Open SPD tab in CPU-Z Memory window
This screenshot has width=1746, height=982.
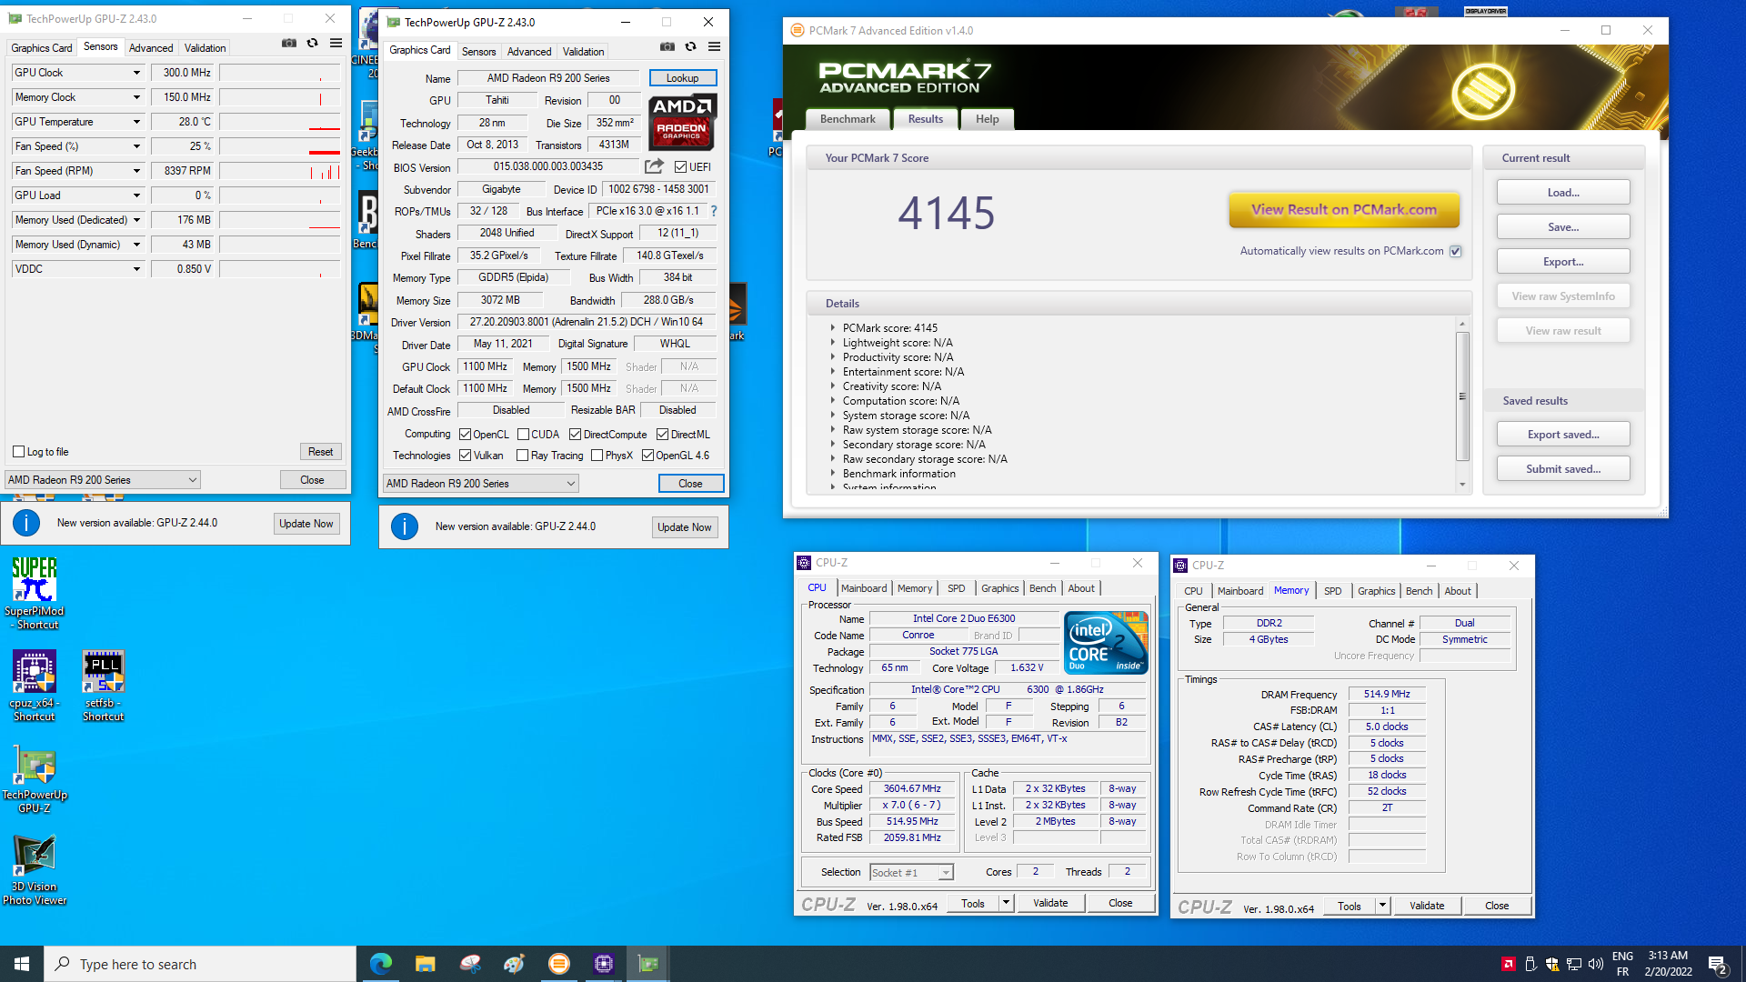click(1332, 592)
